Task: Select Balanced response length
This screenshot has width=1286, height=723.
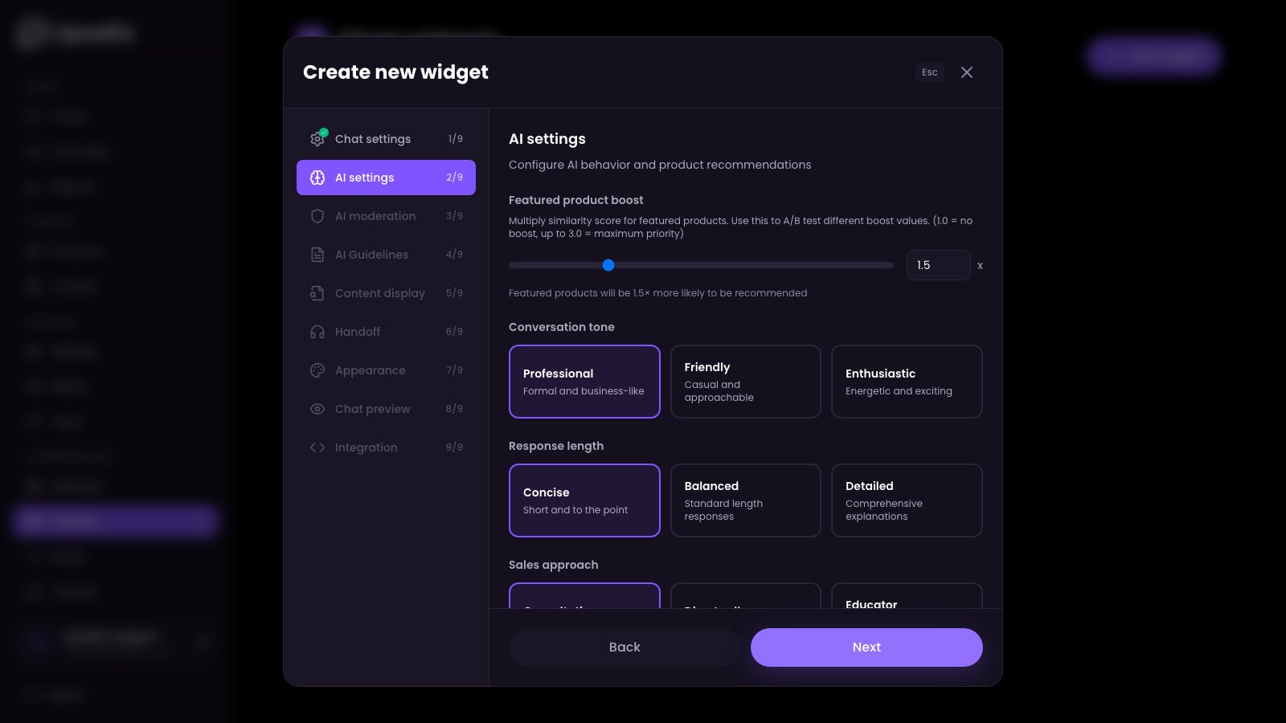Action: point(745,500)
